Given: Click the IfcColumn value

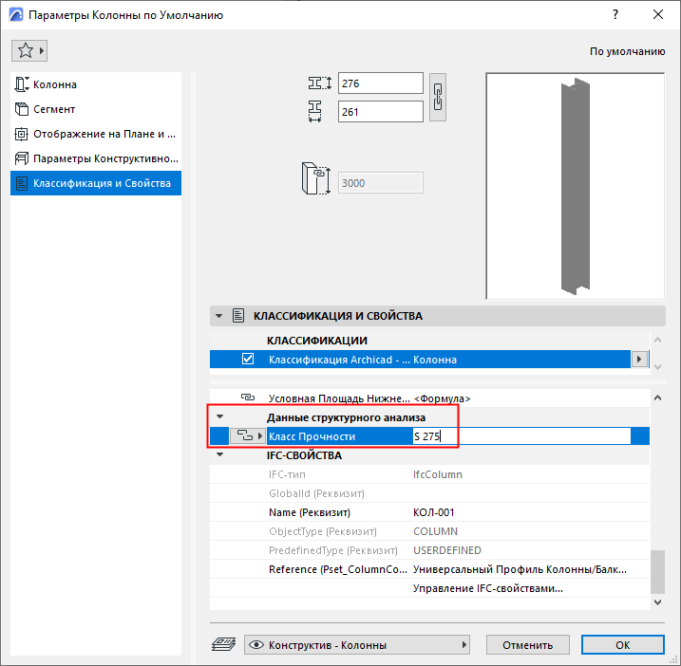Looking at the screenshot, I should click(437, 474).
